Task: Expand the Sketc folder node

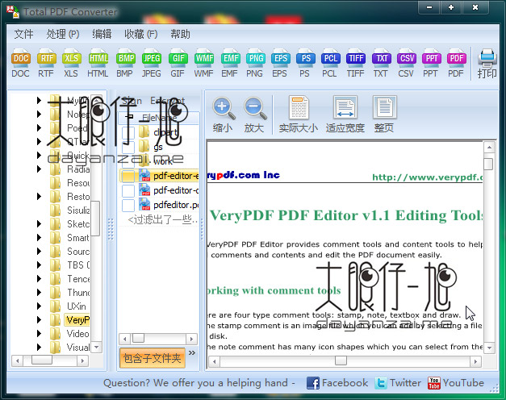Action: [x=39, y=224]
